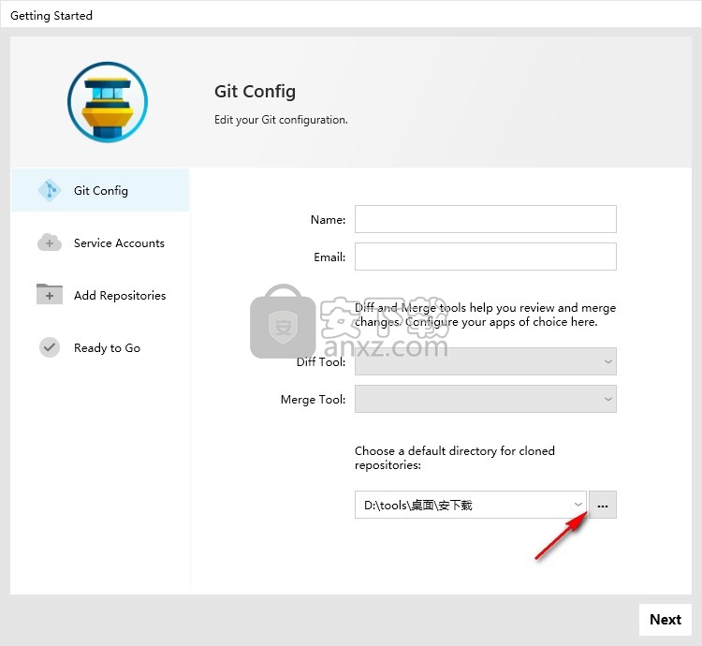Click the Email: label
Image resolution: width=702 pixels, height=646 pixels.
click(x=329, y=257)
